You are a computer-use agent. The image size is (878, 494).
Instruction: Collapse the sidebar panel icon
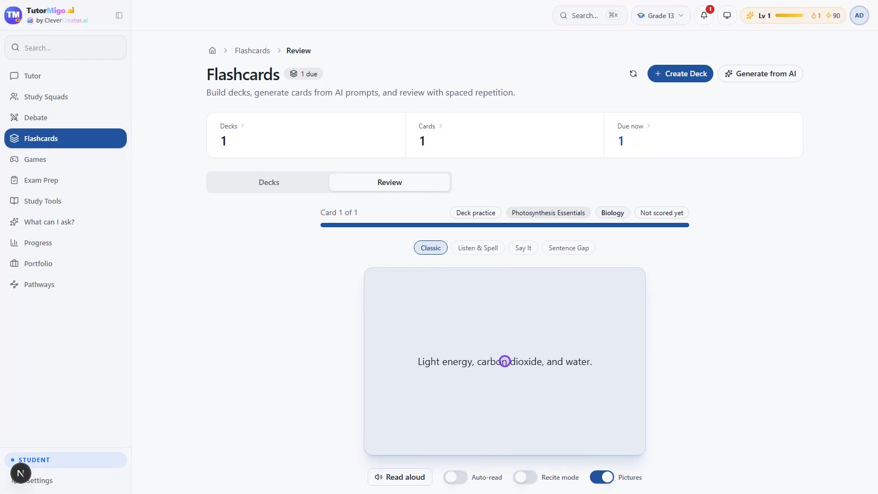(119, 15)
